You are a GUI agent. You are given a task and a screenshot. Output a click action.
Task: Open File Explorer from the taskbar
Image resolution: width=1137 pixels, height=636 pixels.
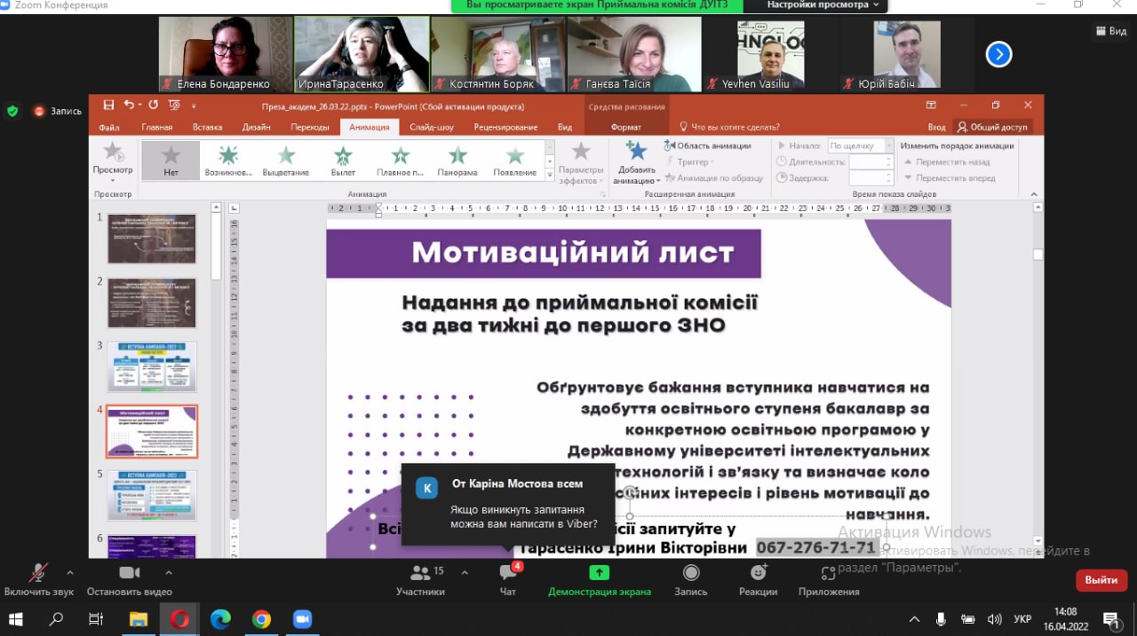[139, 619]
